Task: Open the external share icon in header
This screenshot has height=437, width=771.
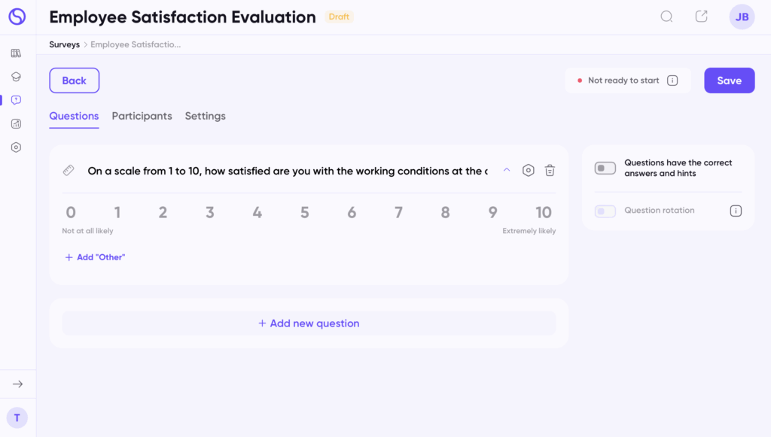Action: pyautogui.click(x=701, y=17)
